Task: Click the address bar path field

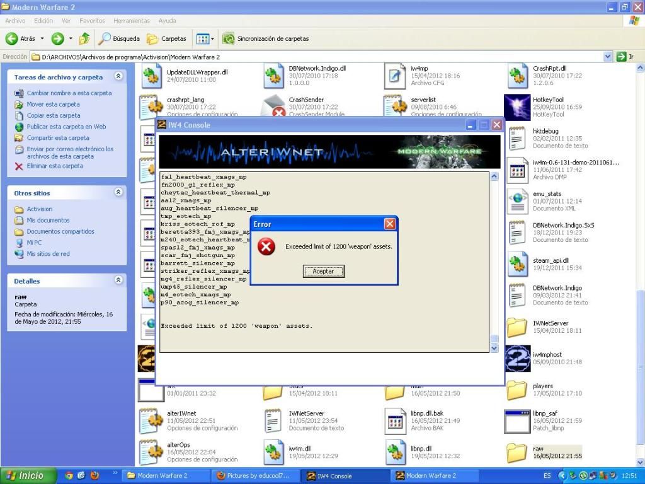Action: pyautogui.click(x=317, y=57)
